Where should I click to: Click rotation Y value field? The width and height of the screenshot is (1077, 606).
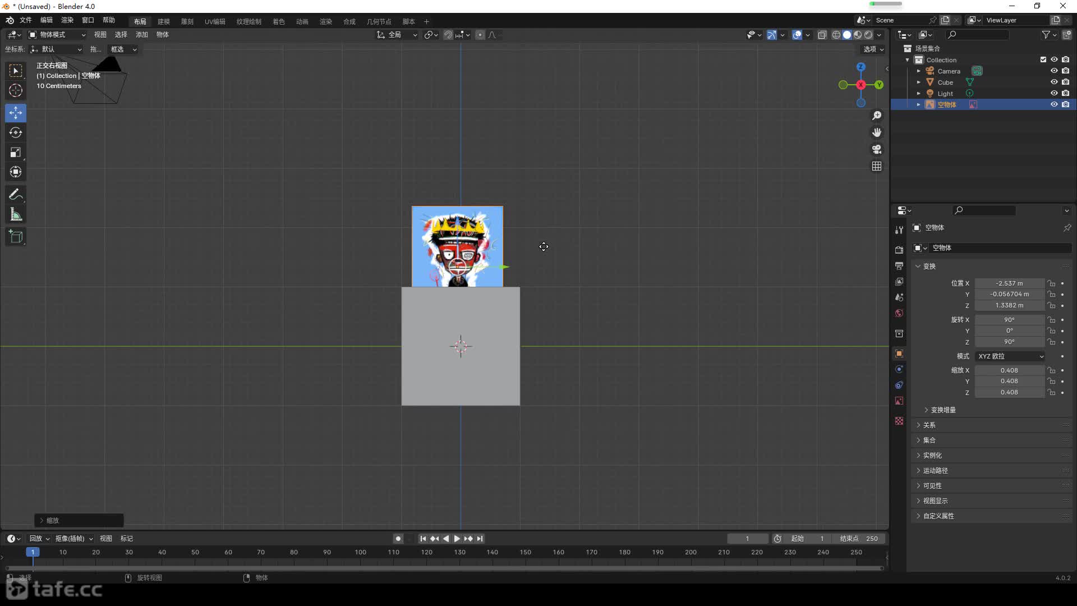tap(1010, 331)
